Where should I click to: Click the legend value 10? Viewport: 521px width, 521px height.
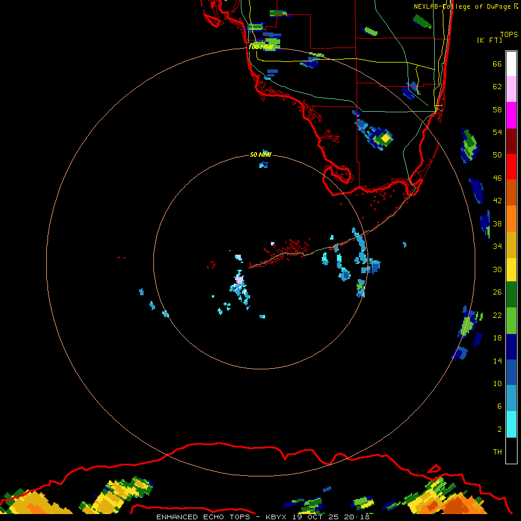click(497, 383)
